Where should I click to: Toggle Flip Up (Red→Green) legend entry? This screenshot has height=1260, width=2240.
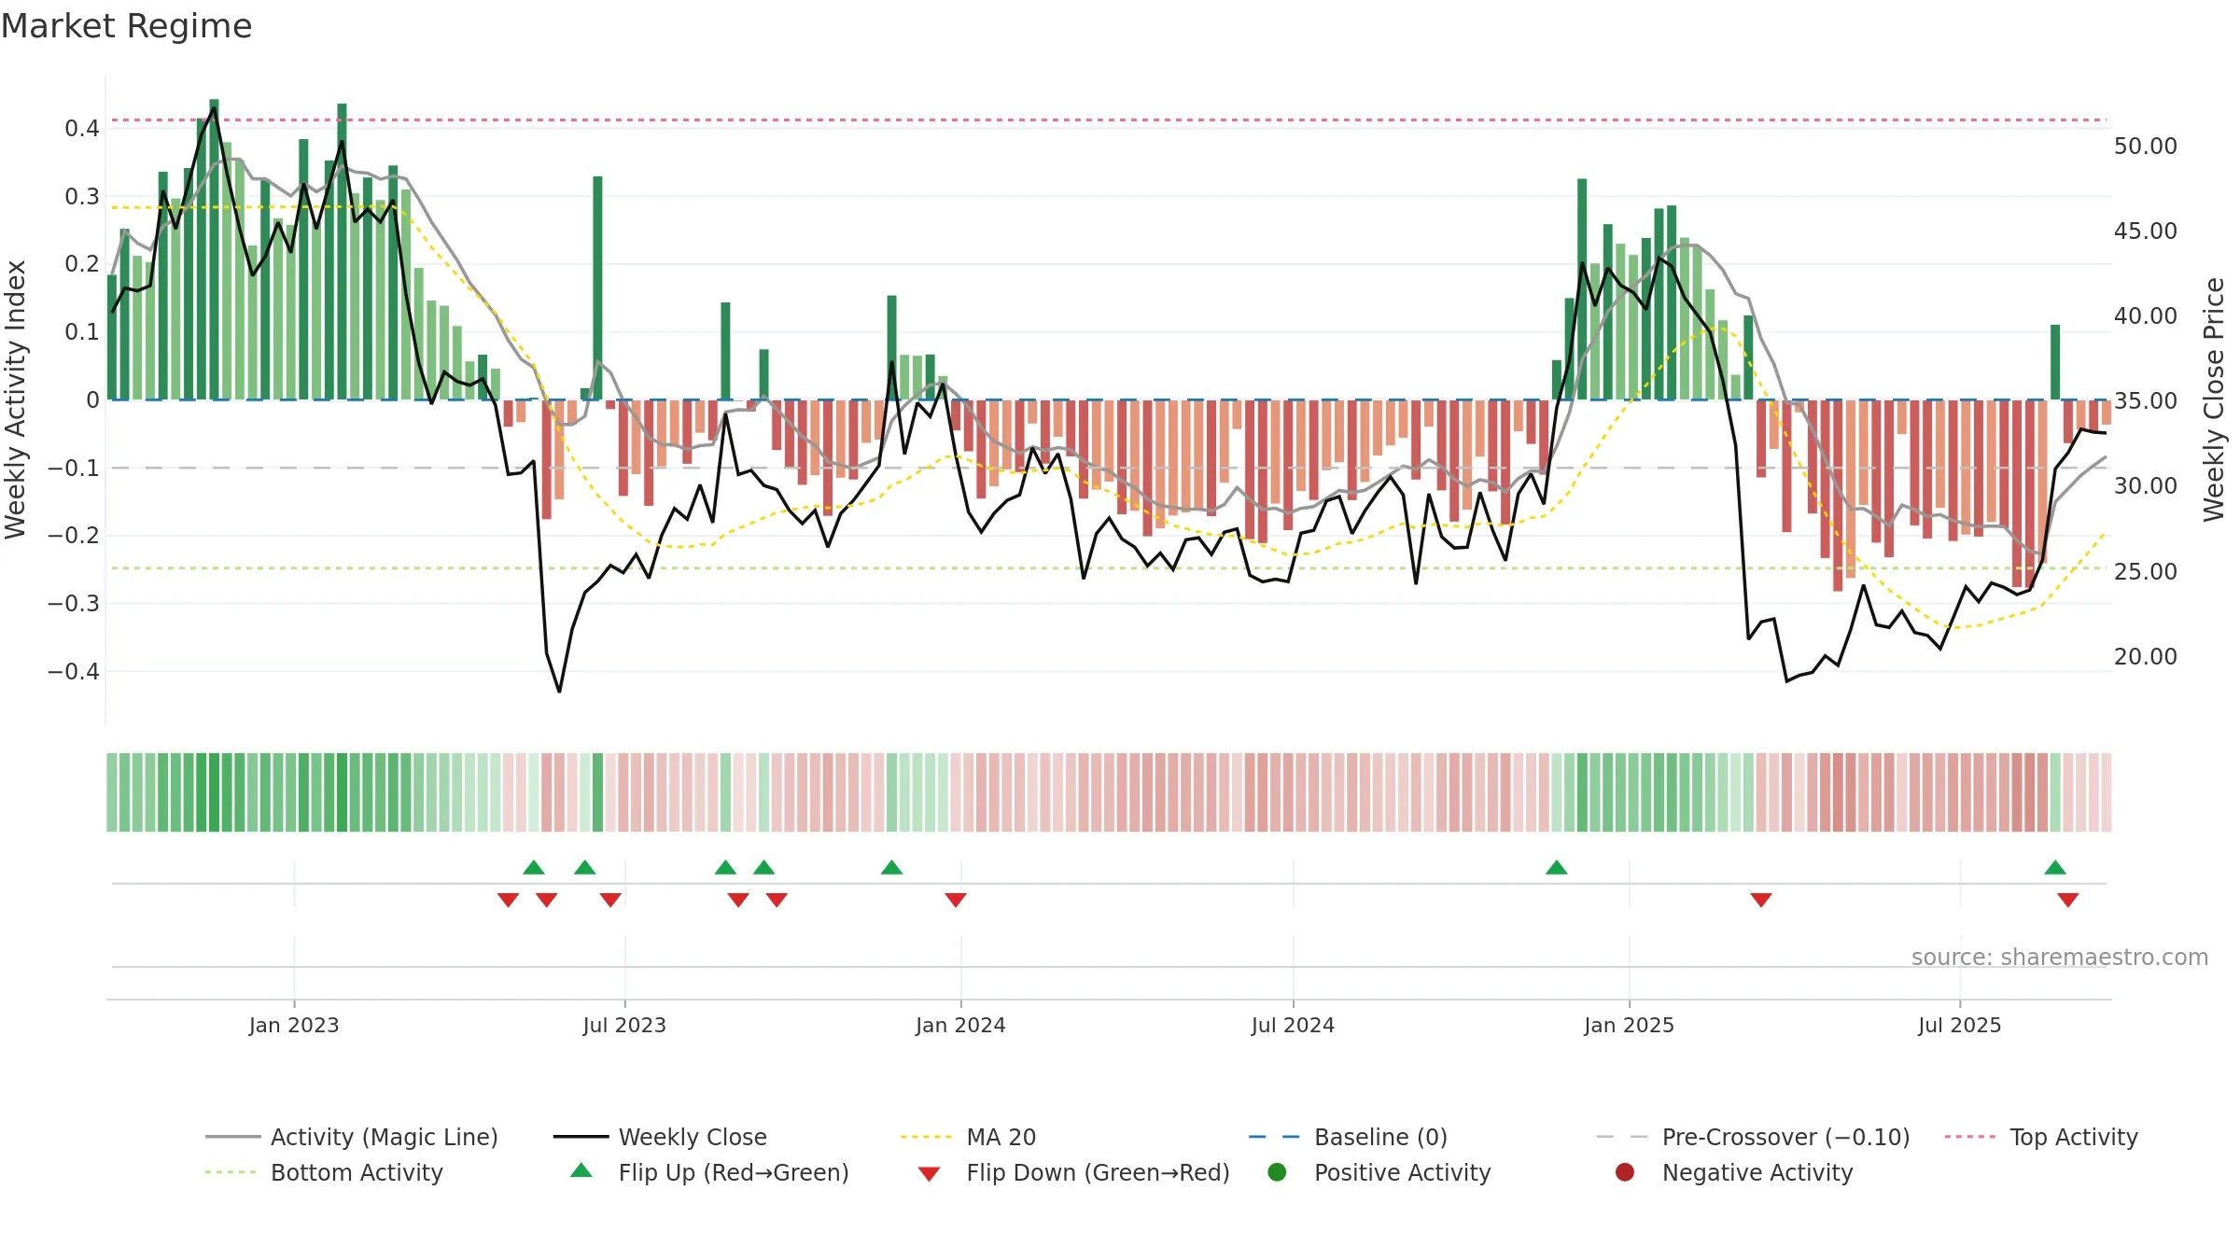pyautogui.click(x=709, y=1172)
